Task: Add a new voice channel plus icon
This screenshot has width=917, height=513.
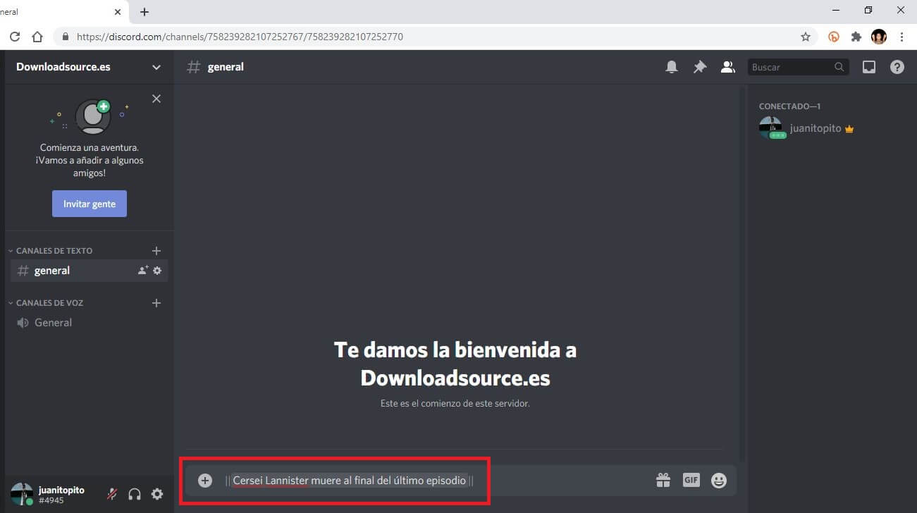Action: (x=156, y=303)
